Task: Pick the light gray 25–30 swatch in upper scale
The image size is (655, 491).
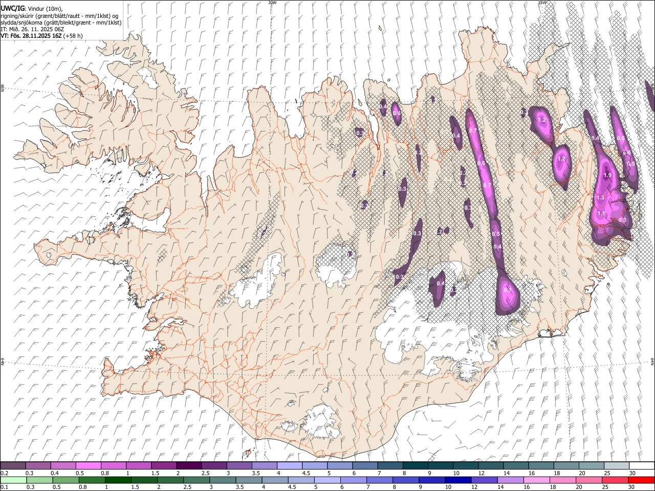Action: (617, 465)
